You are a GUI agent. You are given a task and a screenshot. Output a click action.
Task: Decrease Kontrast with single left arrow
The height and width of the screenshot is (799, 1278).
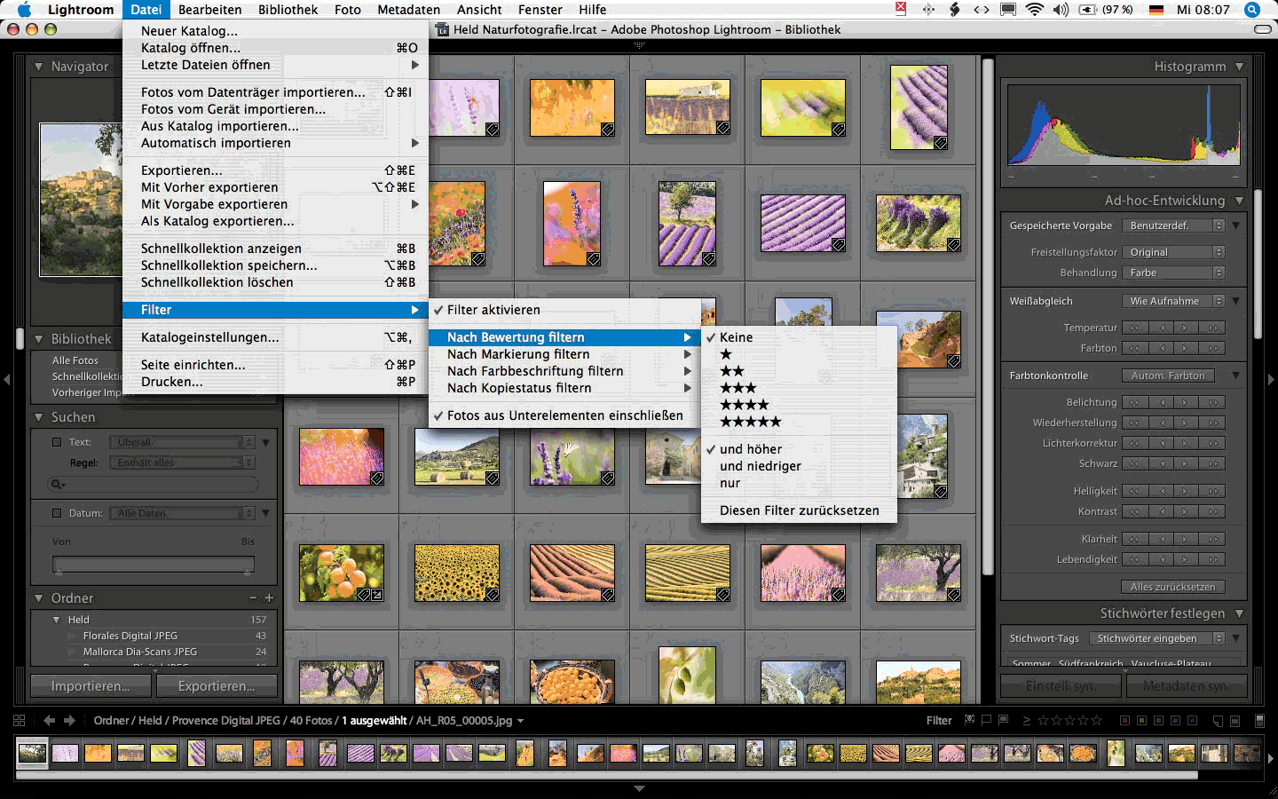click(x=1161, y=511)
